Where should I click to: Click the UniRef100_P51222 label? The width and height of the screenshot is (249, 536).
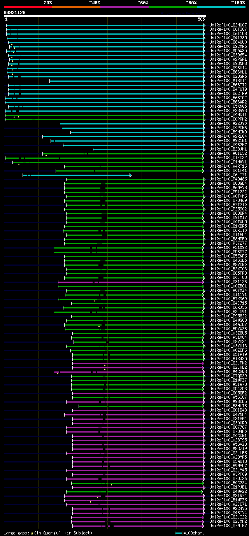coord(228,192)
